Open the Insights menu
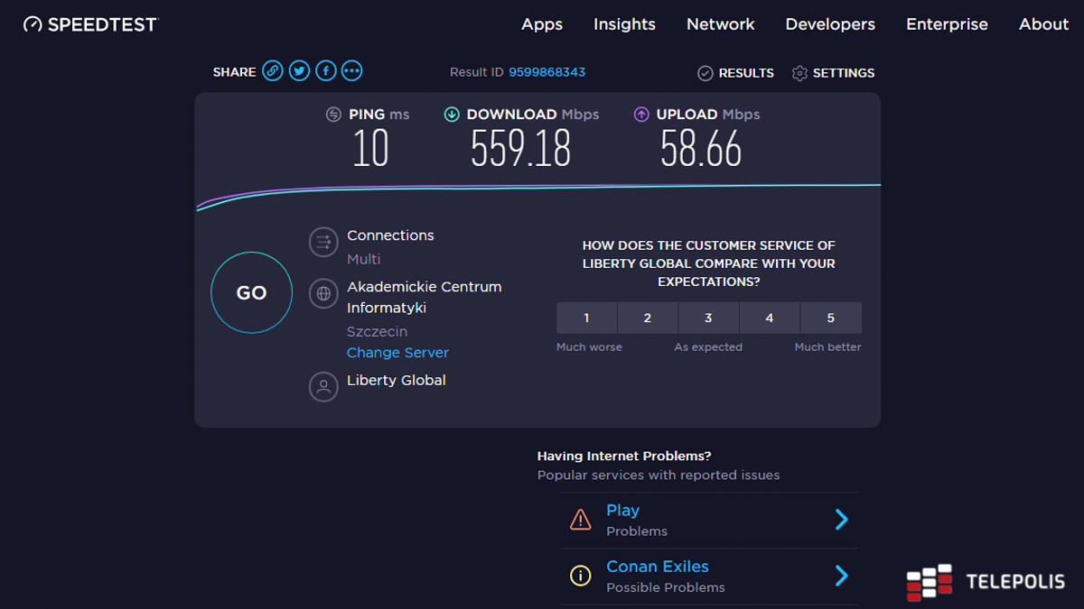Image resolution: width=1084 pixels, height=609 pixels. 624,24
